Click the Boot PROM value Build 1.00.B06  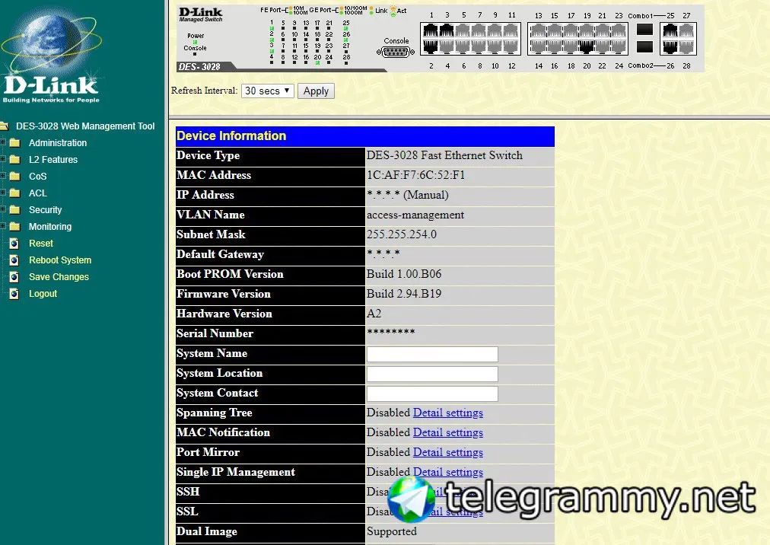click(404, 274)
